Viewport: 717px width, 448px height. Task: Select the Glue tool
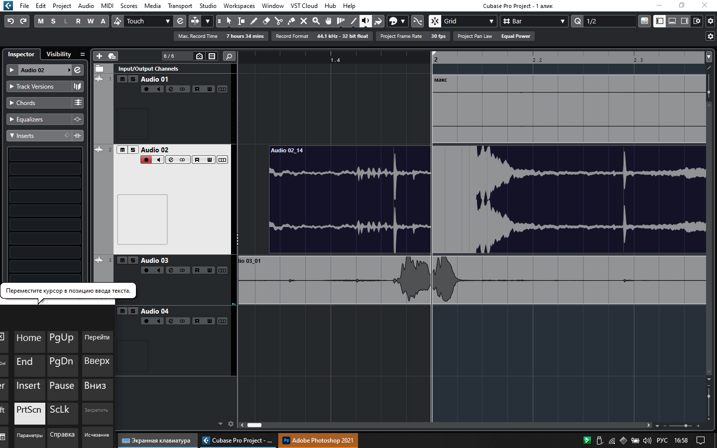pyautogui.click(x=291, y=21)
